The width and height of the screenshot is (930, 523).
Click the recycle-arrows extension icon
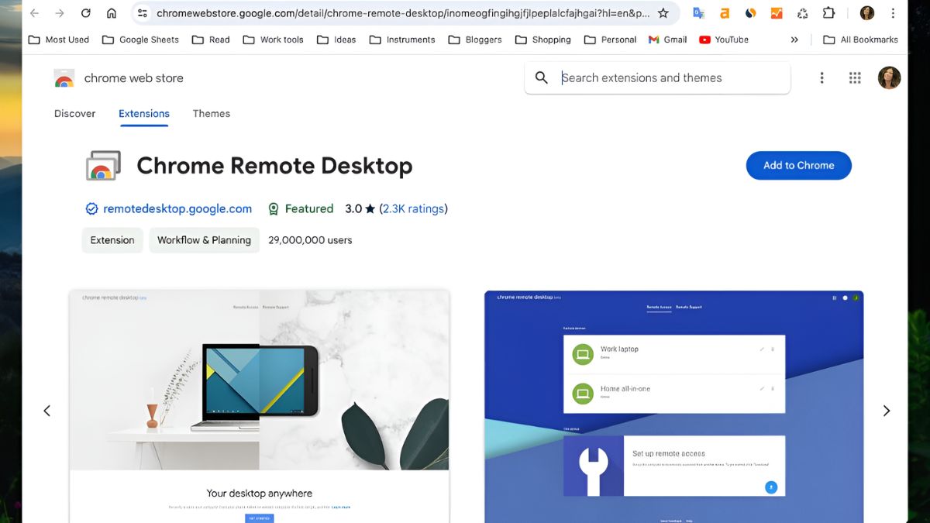click(x=803, y=13)
